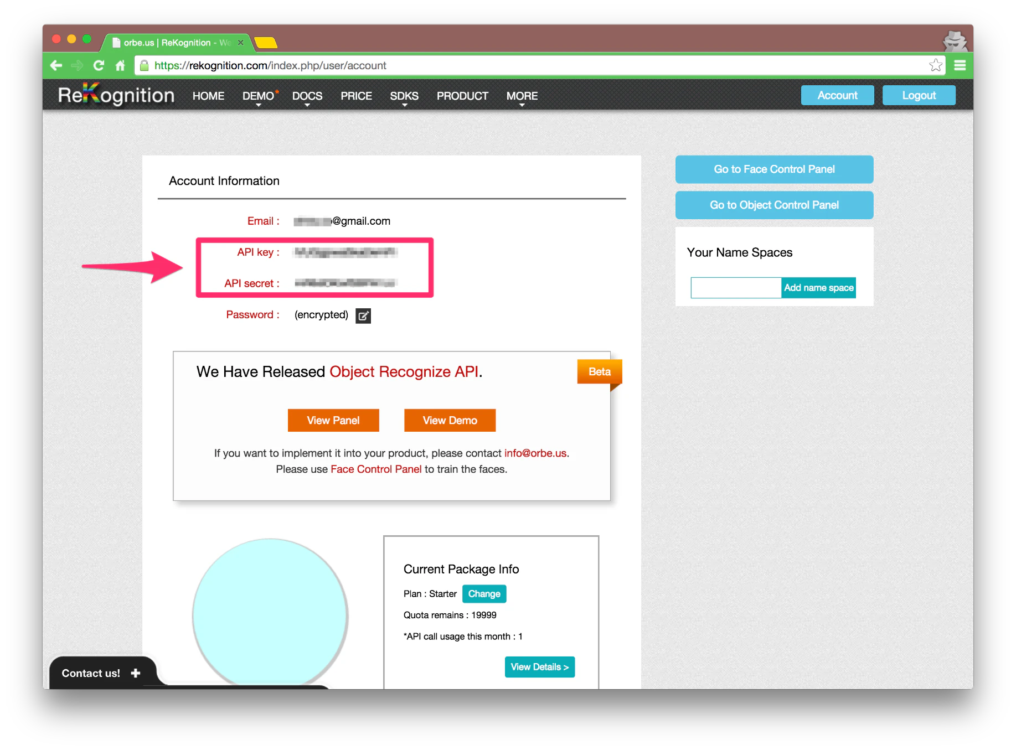This screenshot has width=1016, height=750.
Task: Click Add name space button
Action: click(818, 288)
